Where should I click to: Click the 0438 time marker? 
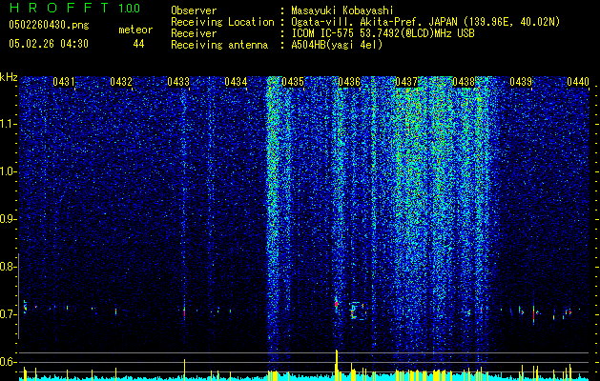464,82
